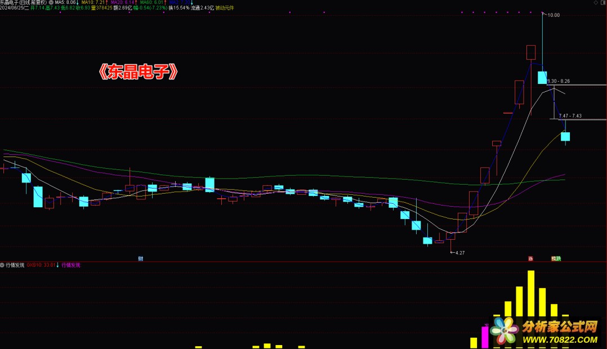
Task: Select the 东晶电子 (日线,前复权) title text
Action: pyautogui.click(x=23, y=2)
